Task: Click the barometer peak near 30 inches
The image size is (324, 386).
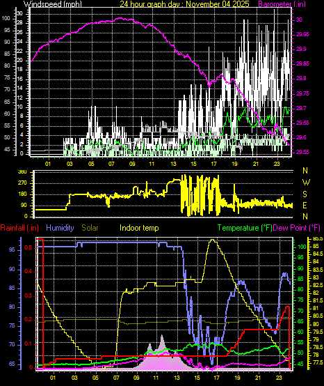Action: click(x=120, y=18)
